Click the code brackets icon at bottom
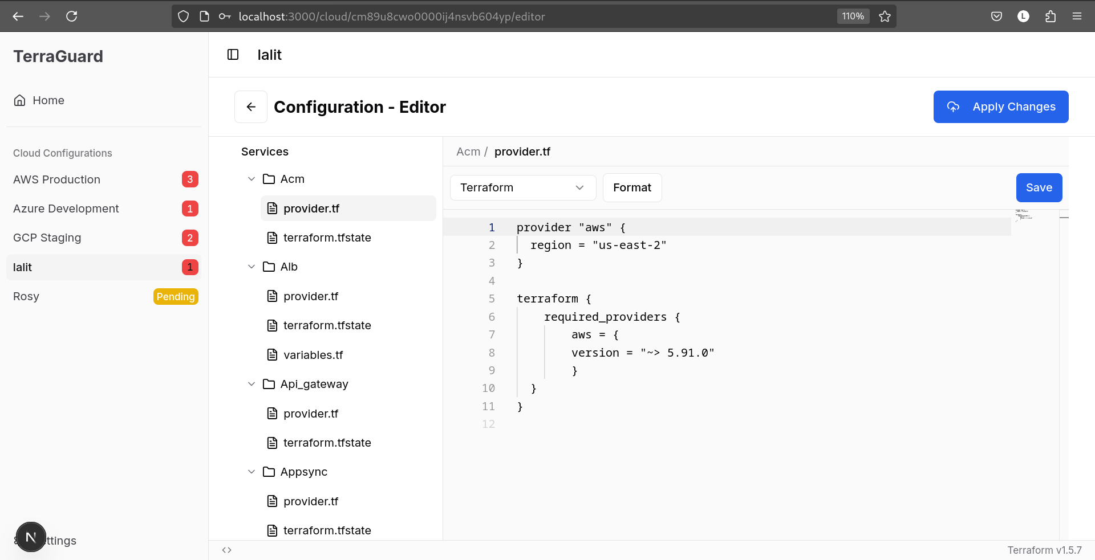1095x560 pixels. click(x=227, y=550)
